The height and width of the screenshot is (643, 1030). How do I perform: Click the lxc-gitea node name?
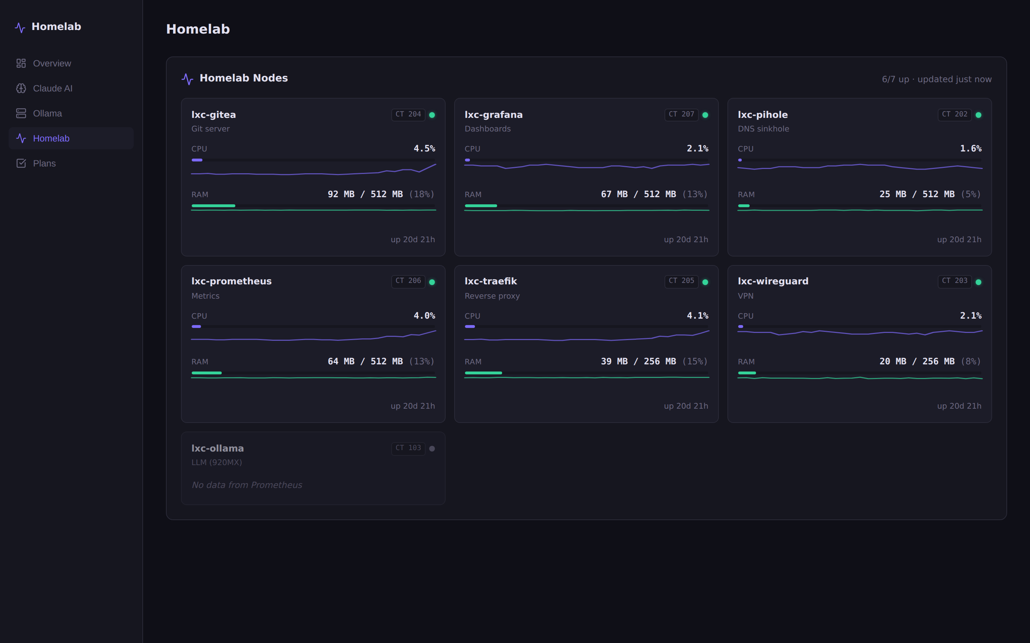click(214, 115)
